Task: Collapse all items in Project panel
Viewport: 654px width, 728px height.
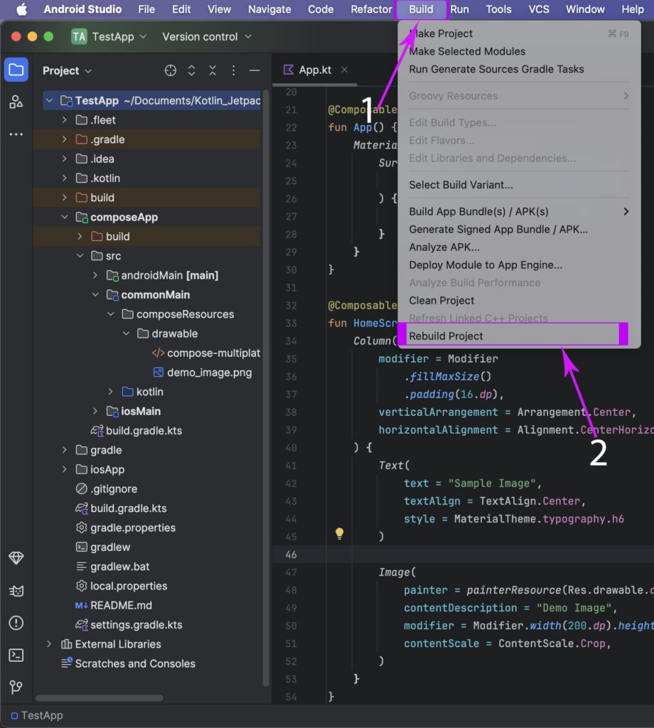Action: [213, 70]
